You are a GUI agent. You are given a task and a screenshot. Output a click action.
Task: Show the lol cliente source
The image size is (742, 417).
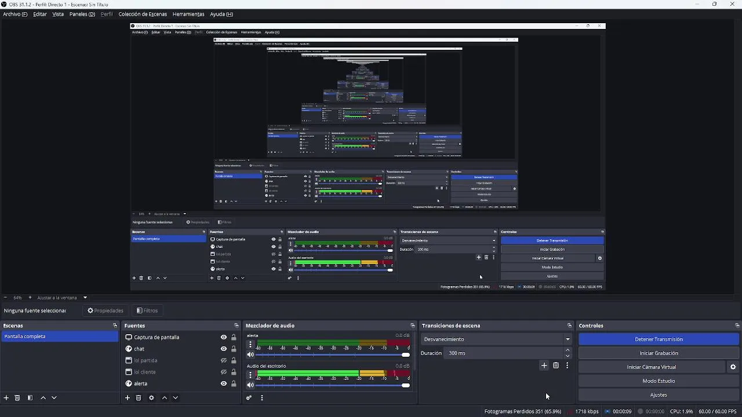tap(224, 372)
